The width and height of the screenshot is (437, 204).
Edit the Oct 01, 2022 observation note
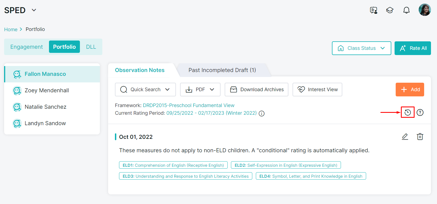405,137
